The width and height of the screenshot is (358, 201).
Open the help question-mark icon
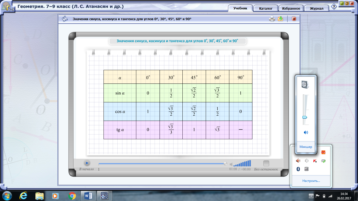[334, 7]
